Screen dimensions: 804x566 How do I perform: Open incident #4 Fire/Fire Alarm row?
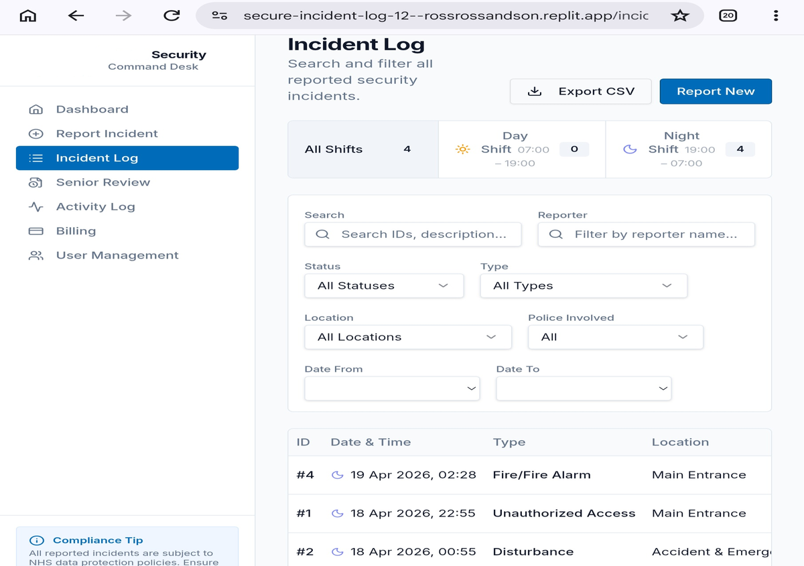(529, 476)
